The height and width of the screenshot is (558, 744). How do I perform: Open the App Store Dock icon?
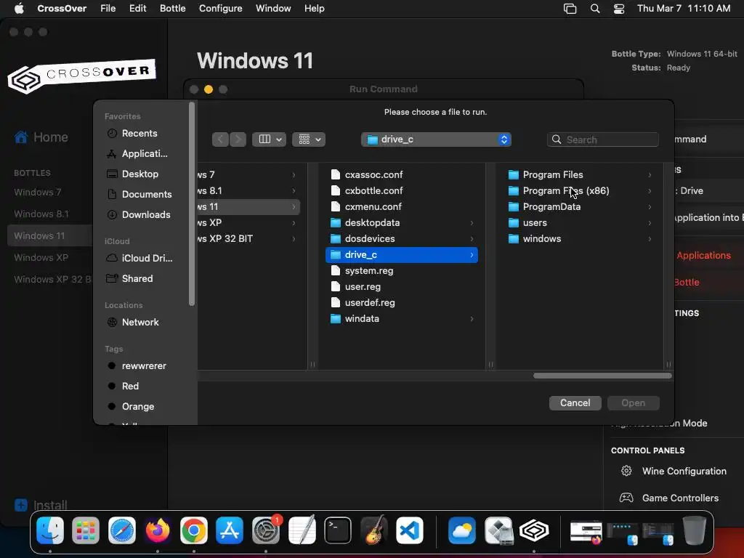pyautogui.click(x=230, y=530)
